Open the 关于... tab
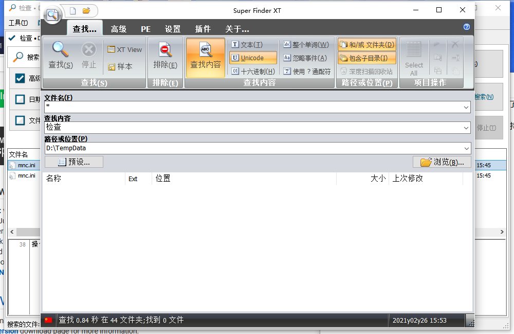 pyautogui.click(x=237, y=29)
